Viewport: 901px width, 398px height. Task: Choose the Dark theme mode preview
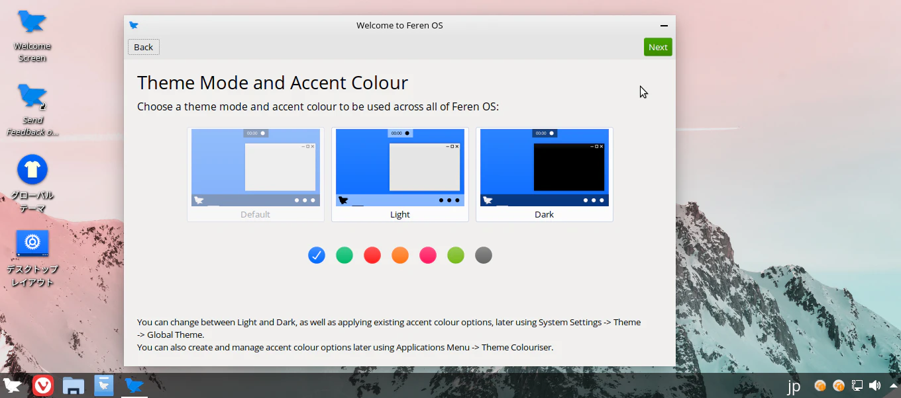pos(545,175)
